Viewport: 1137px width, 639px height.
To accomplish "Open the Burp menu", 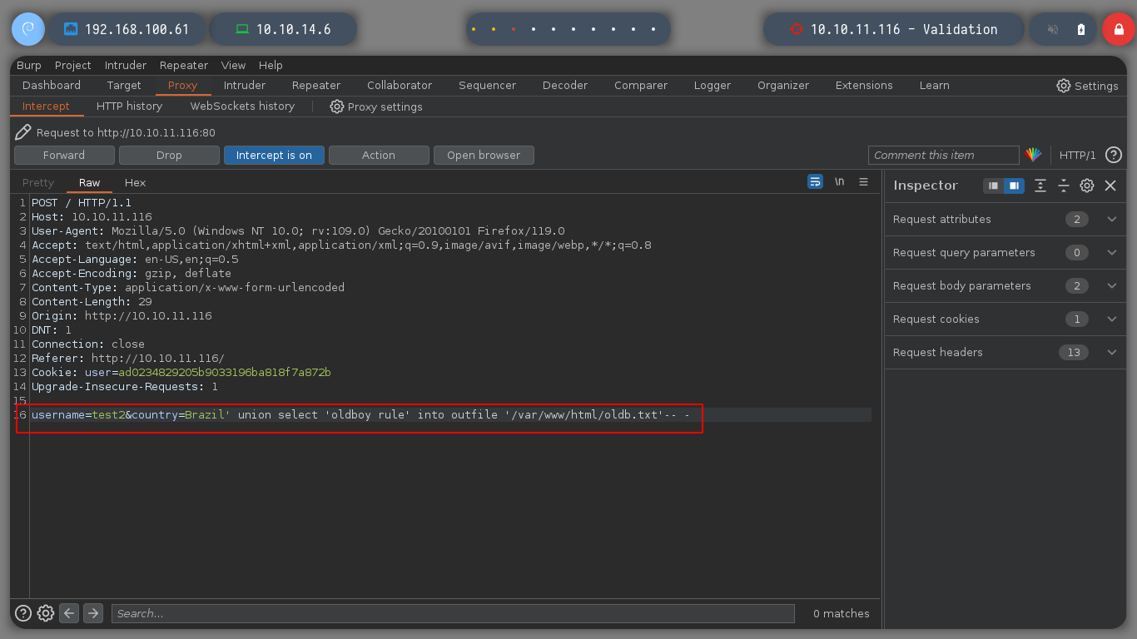I will [x=29, y=65].
